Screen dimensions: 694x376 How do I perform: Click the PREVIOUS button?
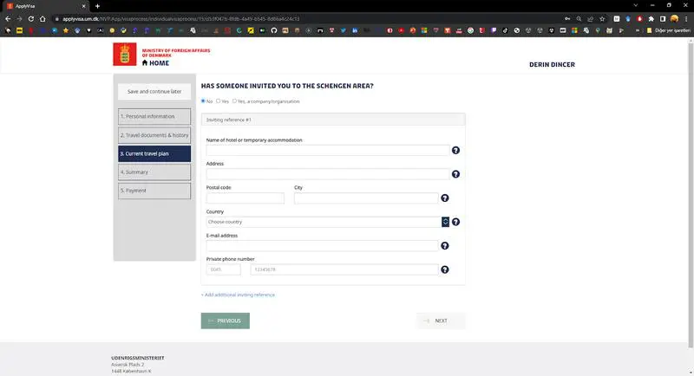[x=226, y=321]
